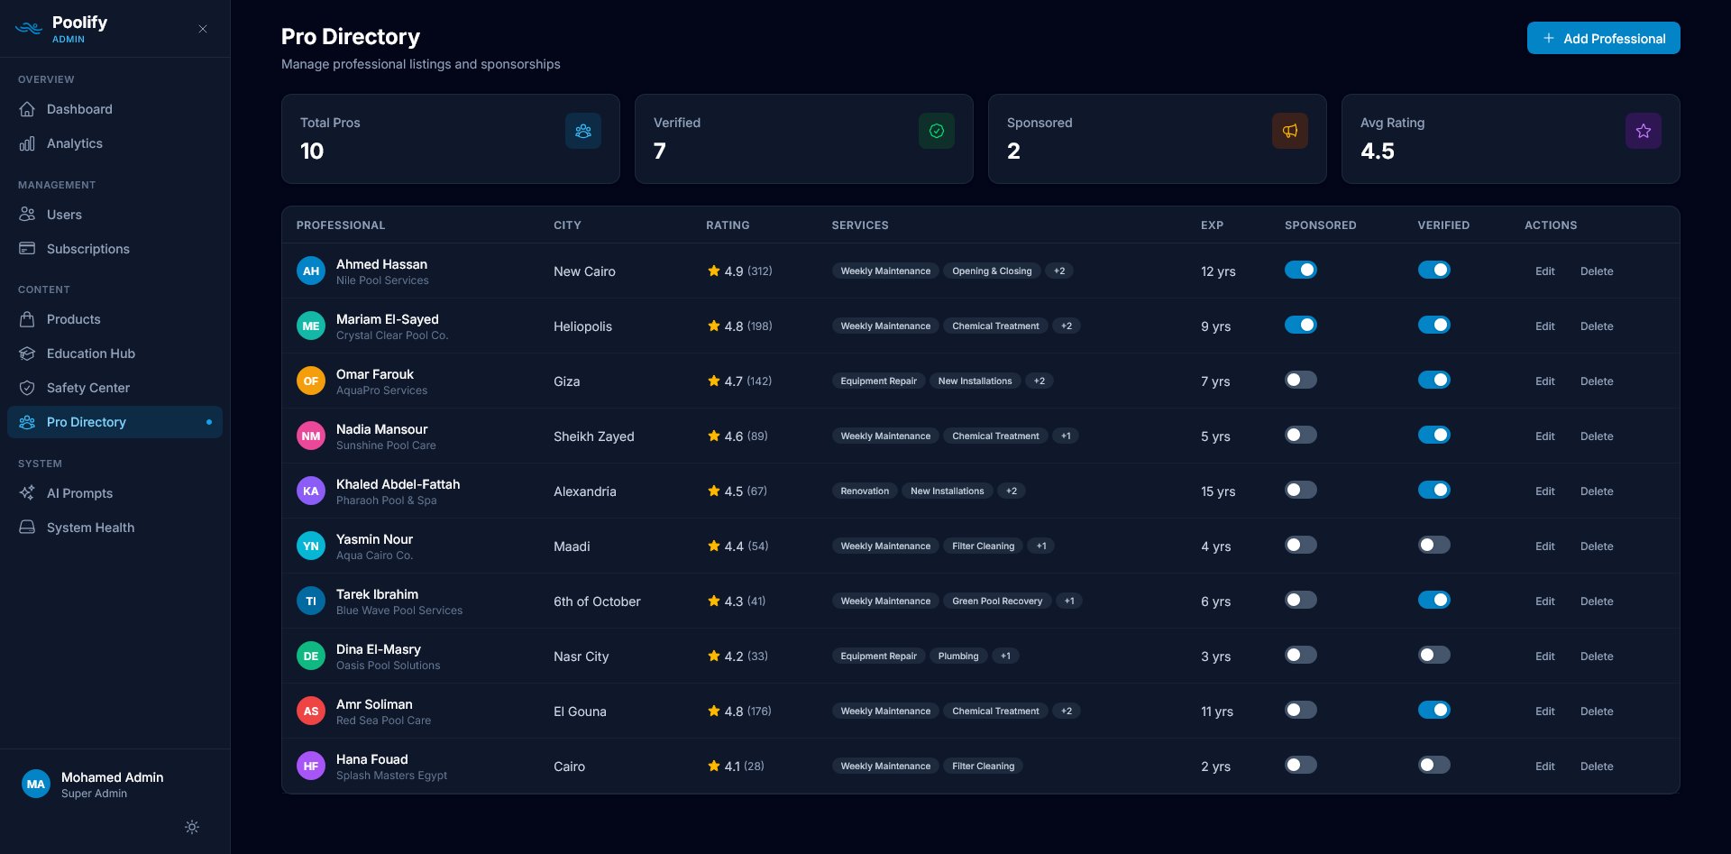Click the megaphone icon on the Sponsored card
Image resolution: width=1731 pixels, height=854 pixels.
click(x=1289, y=130)
